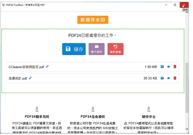This screenshot has height=135, width=193.
Task: Delete 成績統計.pdf with trash icon
Action: (175, 78)
